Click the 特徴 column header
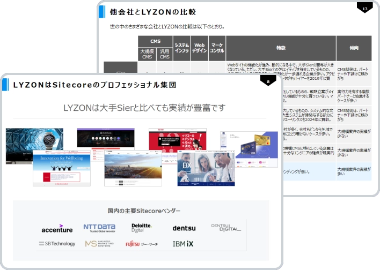This screenshot has width=380, height=270. click(x=281, y=48)
